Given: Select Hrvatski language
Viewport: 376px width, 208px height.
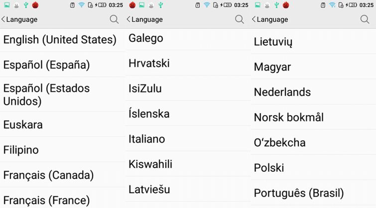Looking at the screenshot, I should (188, 63).
